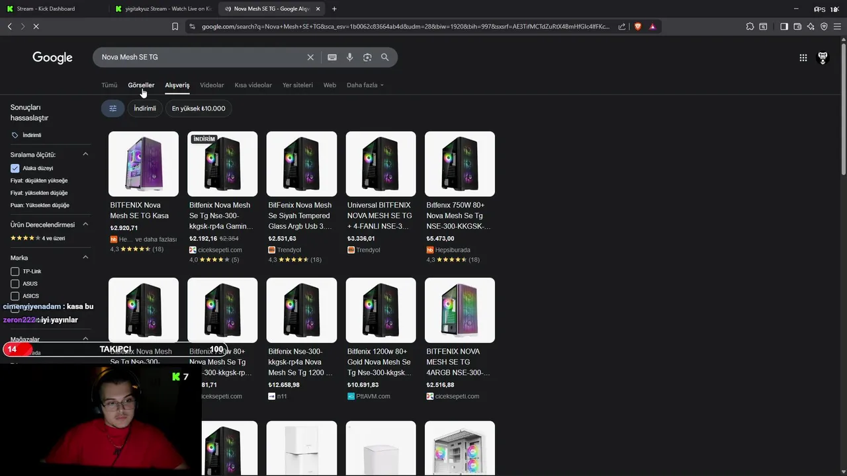
Task: Check the ASICS brand filter
Action: pos(15,296)
